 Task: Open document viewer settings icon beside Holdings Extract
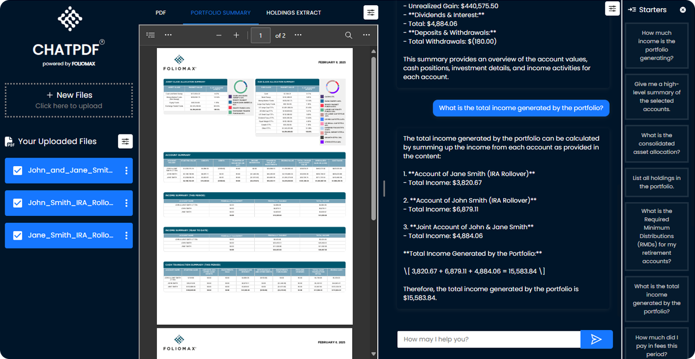[x=371, y=13]
